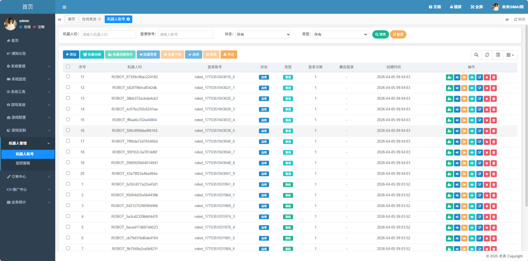Click the orange logout icon for row 13
The width and height of the screenshot is (528, 261).
pos(465,99)
